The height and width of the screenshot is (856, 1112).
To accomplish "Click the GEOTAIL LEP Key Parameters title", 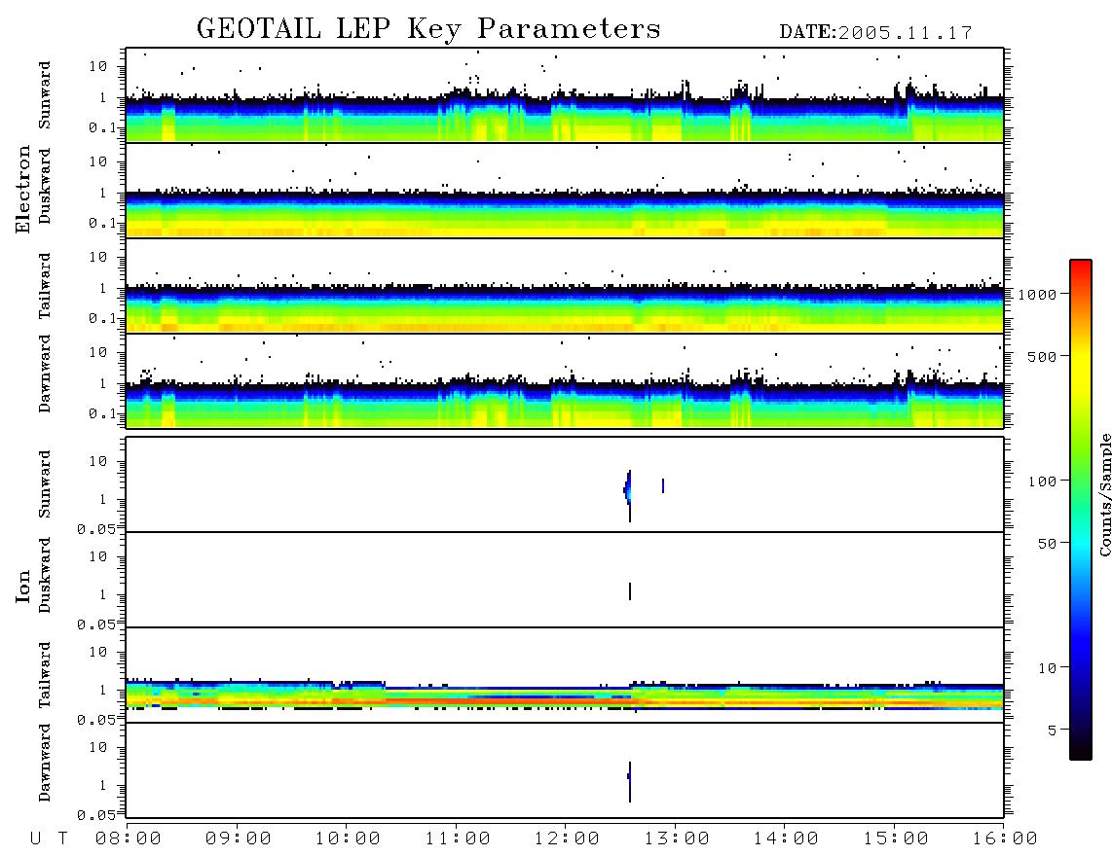I will pyautogui.click(x=428, y=29).
